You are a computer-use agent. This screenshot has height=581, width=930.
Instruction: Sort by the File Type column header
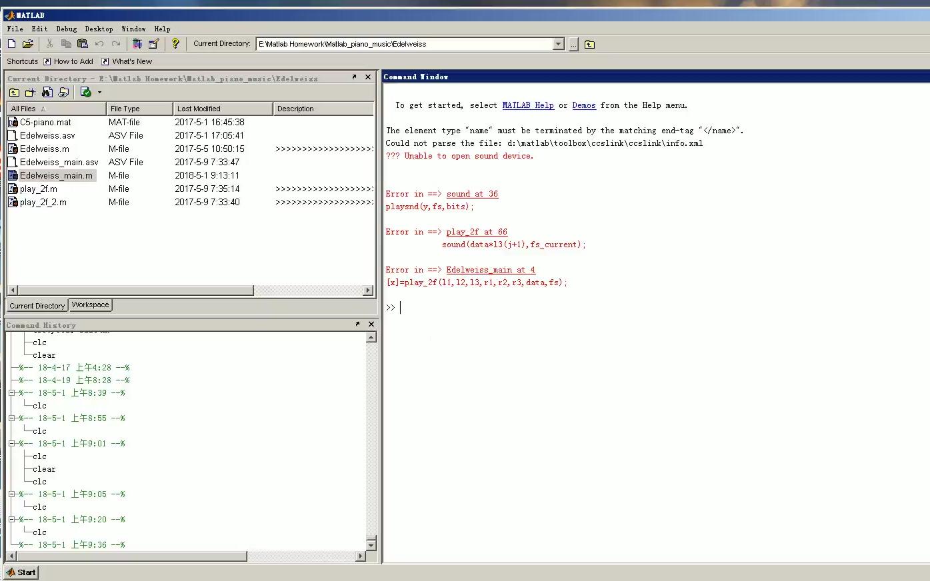(140, 109)
